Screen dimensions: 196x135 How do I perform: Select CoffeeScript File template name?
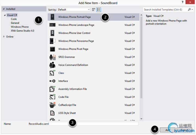pos(67,105)
